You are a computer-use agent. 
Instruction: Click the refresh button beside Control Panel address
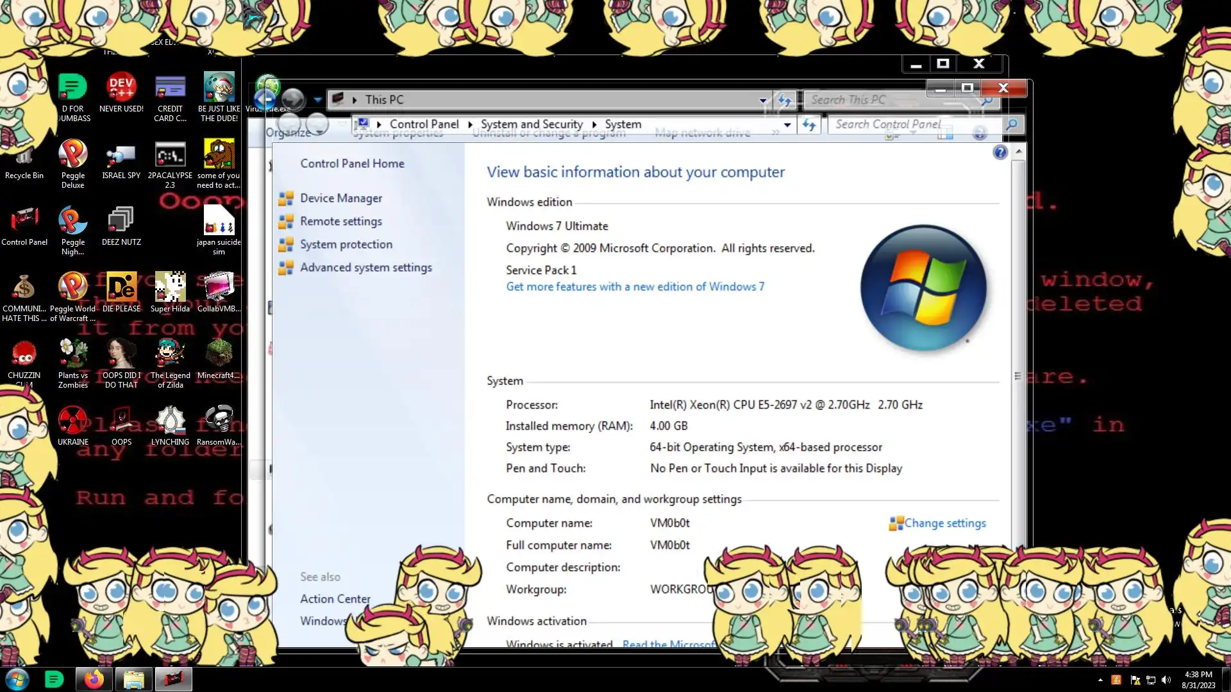tap(809, 124)
